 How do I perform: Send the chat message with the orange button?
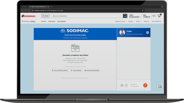[145, 85]
